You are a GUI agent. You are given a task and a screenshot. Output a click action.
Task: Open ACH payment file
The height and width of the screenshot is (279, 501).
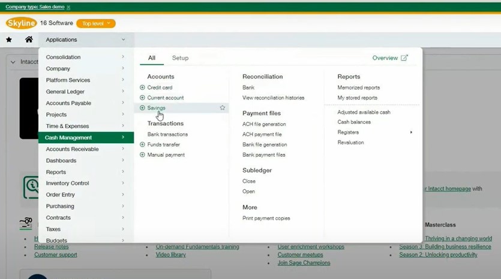point(262,134)
